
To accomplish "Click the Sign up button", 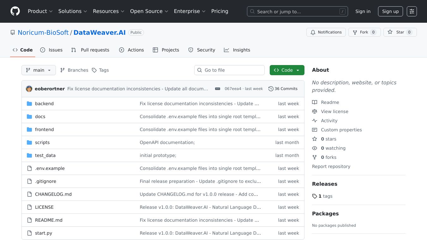I will click(390, 11).
